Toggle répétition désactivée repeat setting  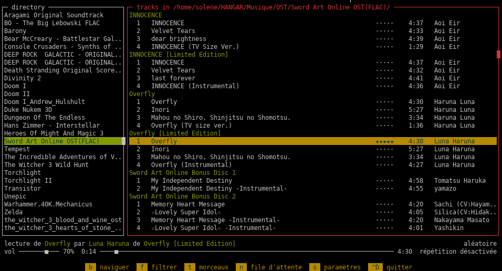pyautogui.click(x=458, y=252)
